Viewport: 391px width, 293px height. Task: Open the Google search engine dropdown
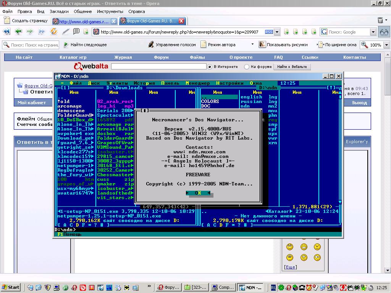tap(373, 32)
